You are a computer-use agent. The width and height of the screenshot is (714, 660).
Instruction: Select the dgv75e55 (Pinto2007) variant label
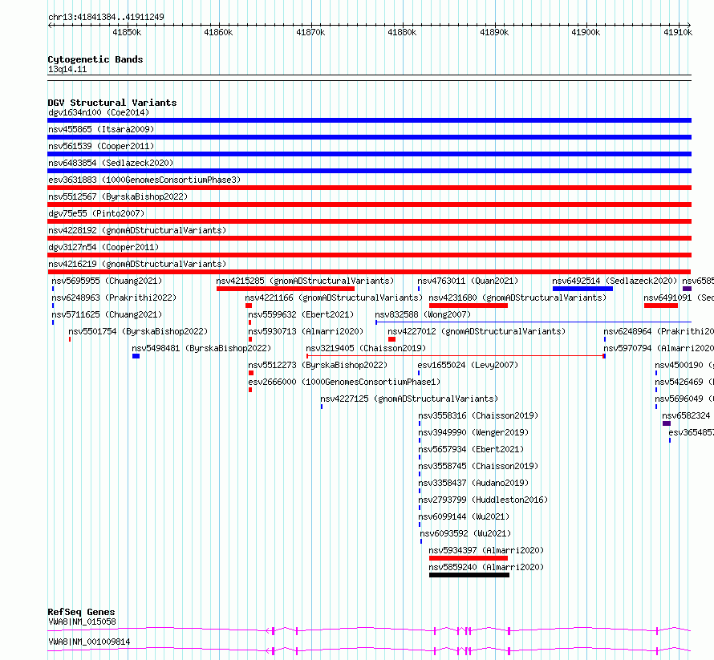[96, 213]
